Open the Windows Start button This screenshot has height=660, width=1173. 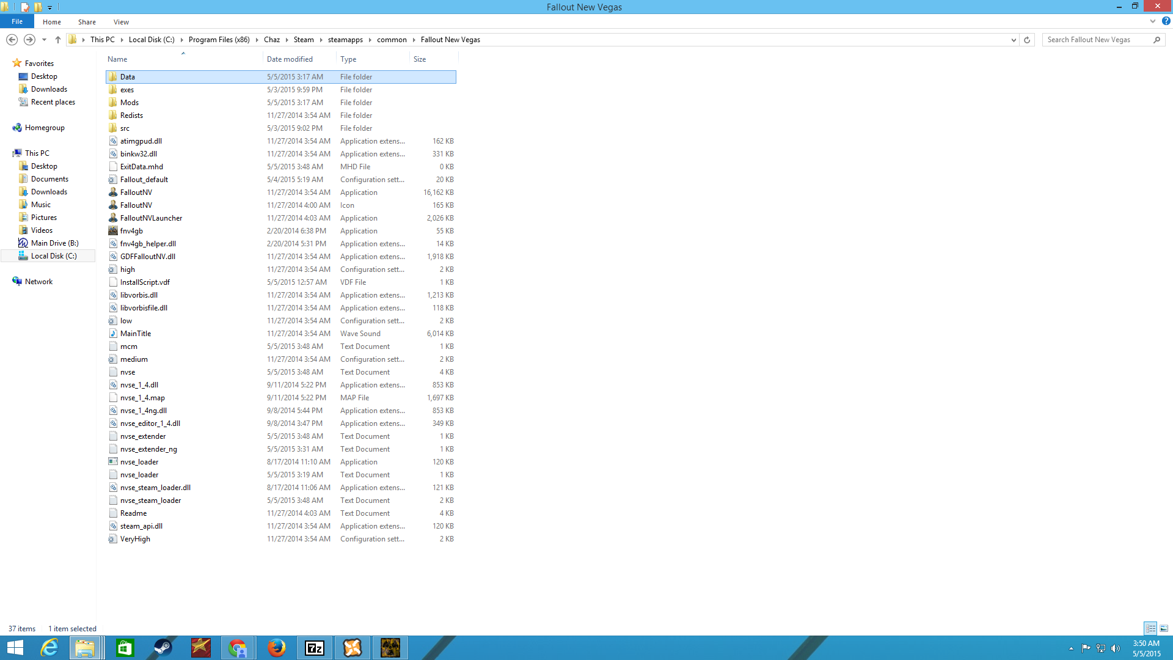click(15, 648)
